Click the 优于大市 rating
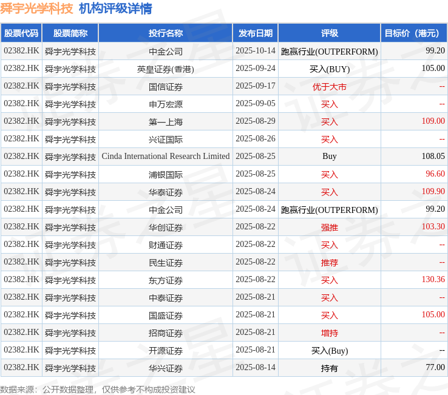Image resolution: width=448 pixels, height=395 pixels. coord(330,87)
